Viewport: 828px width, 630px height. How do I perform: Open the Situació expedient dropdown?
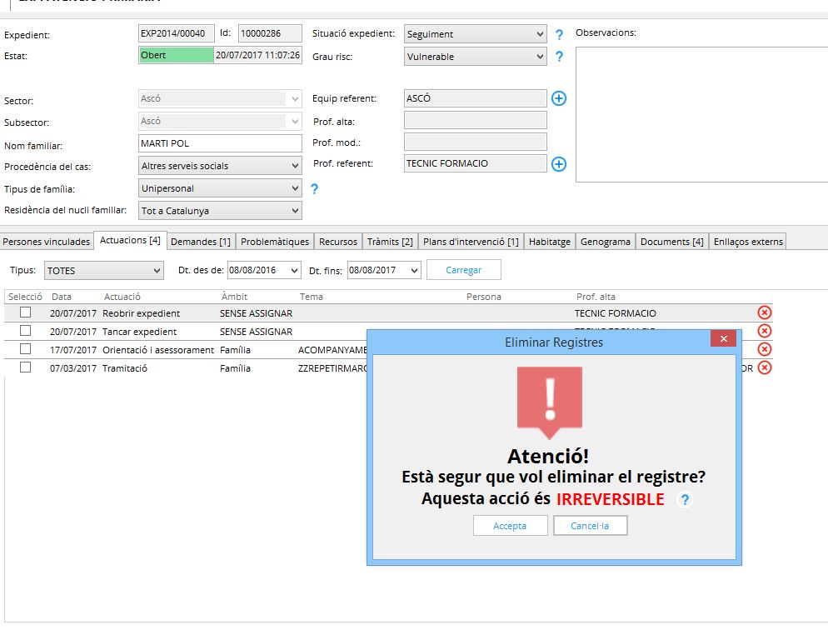(475, 34)
